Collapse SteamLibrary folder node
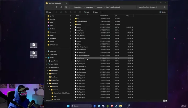 (x=48, y=83)
